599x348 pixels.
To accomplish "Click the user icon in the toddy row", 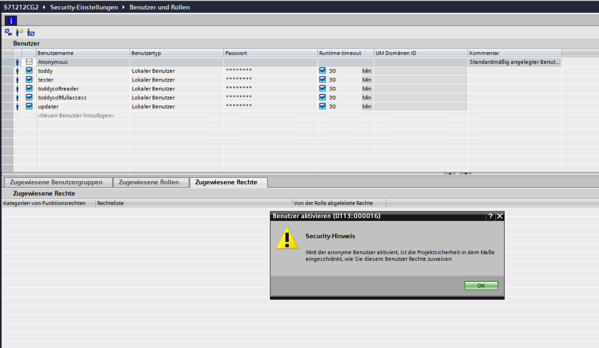I will (x=17, y=71).
